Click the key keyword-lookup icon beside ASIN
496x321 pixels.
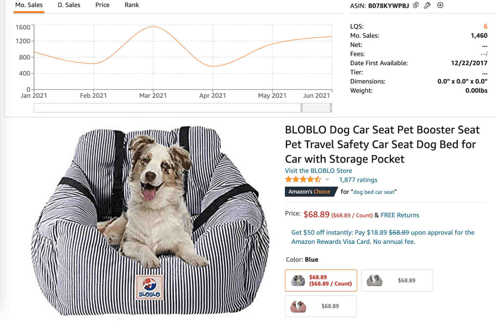tap(427, 5)
